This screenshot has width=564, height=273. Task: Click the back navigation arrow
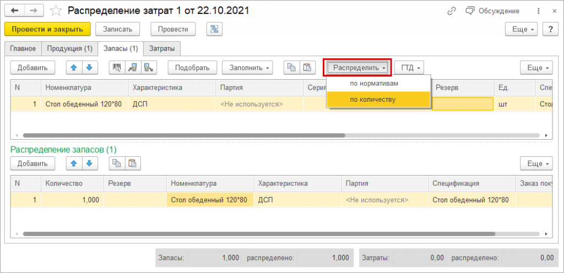[16, 10]
